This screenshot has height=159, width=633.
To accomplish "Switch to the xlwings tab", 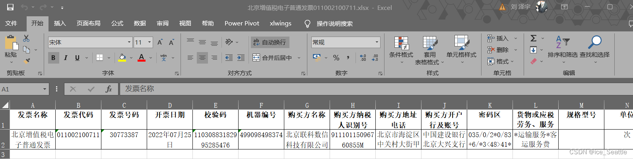I will [x=280, y=23].
